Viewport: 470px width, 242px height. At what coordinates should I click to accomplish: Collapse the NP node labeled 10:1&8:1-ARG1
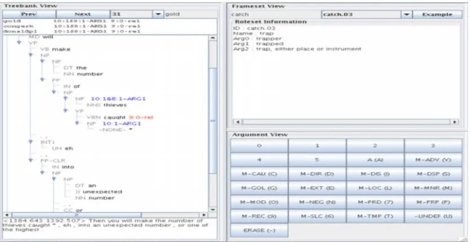tap(66, 98)
